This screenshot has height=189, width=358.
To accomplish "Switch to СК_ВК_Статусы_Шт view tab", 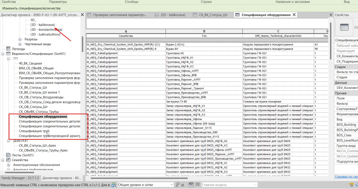I will pyautogui.click(x=210, y=15).
